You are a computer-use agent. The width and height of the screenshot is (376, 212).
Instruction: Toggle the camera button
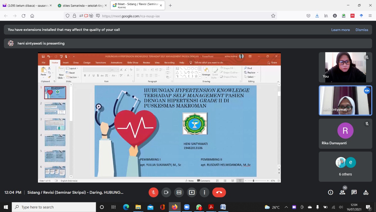pyautogui.click(x=166, y=192)
